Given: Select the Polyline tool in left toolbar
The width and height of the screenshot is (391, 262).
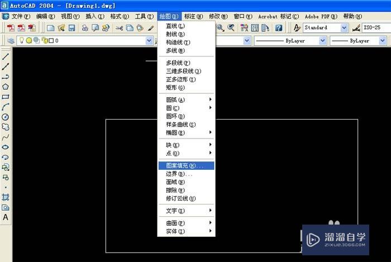Looking at the screenshot, I should pos(6,77).
